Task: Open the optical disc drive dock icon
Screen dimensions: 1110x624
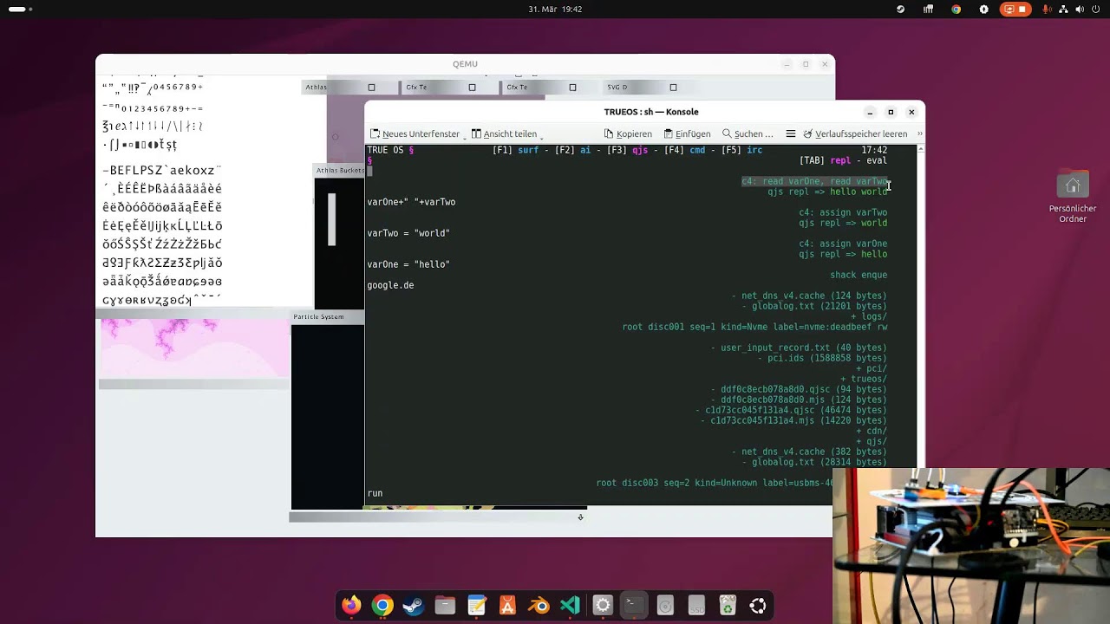Action: (x=665, y=606)
